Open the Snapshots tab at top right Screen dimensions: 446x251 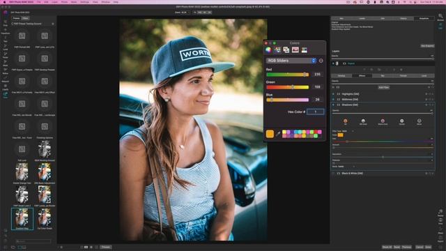coord(424,19)
